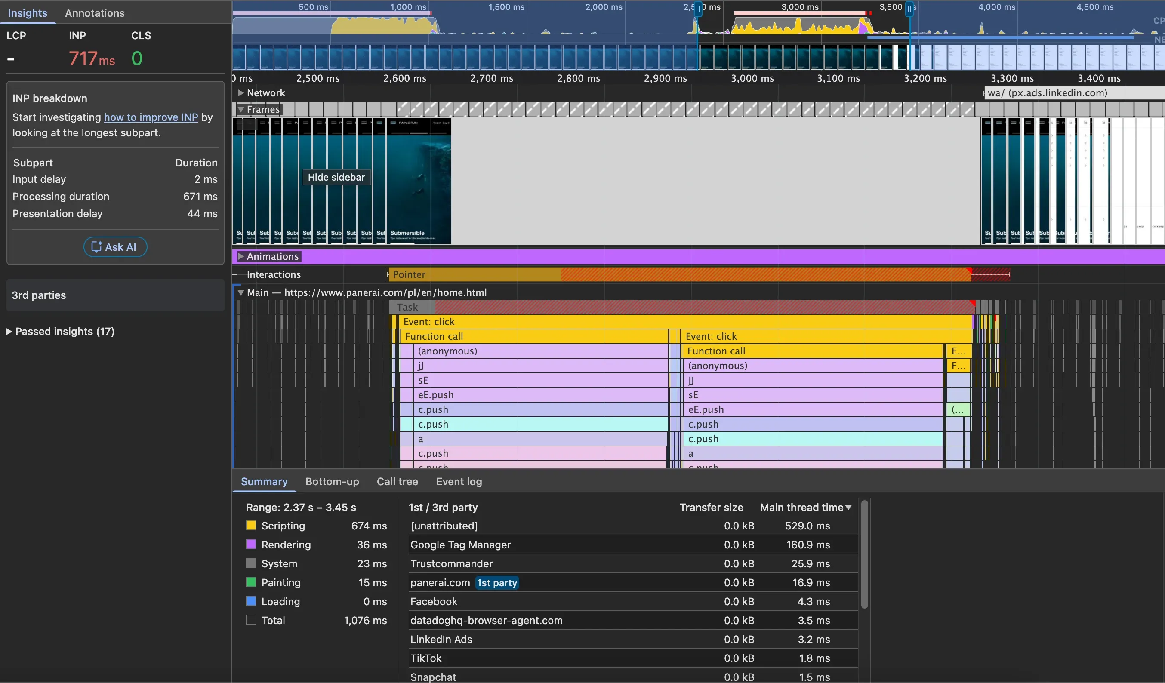Screen dimensions: 1165x683
Task: Click the System gray legend swatch
Action: pos(251,563)
